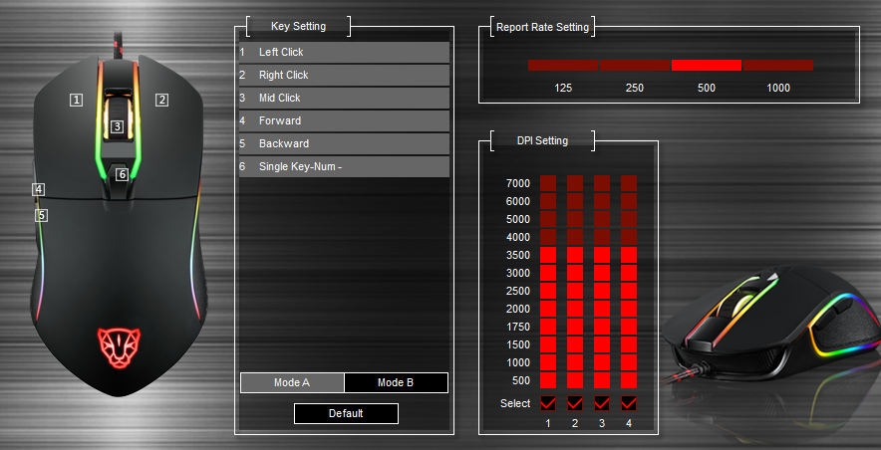The height and width of the screenshot is (450, 881).
Task: Click the 7000 DPI row label
Action: pyautogui.click(x=518, y=183)
